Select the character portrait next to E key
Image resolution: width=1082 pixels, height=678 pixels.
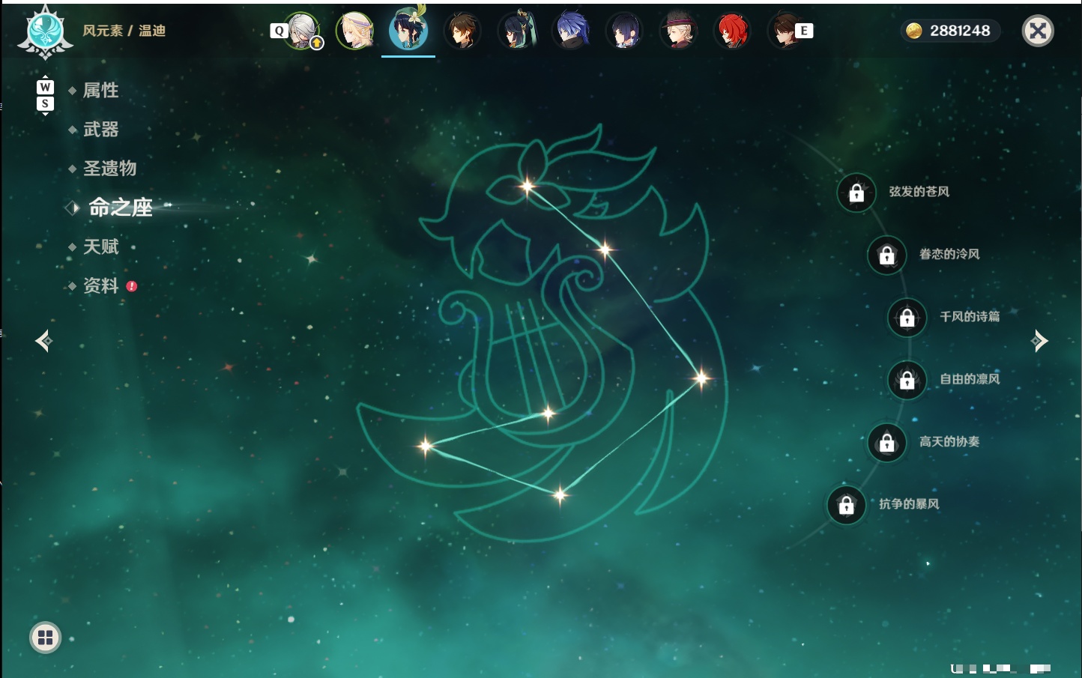pyautogui.click(x=785, y=31)
